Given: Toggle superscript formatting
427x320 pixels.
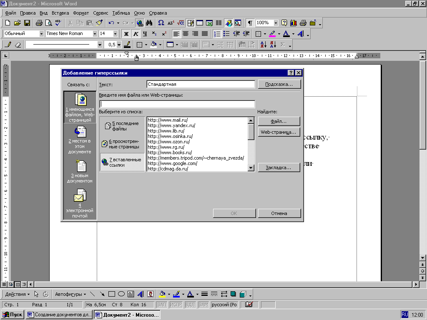Looking at the screenshot, I should coord(164,34).
